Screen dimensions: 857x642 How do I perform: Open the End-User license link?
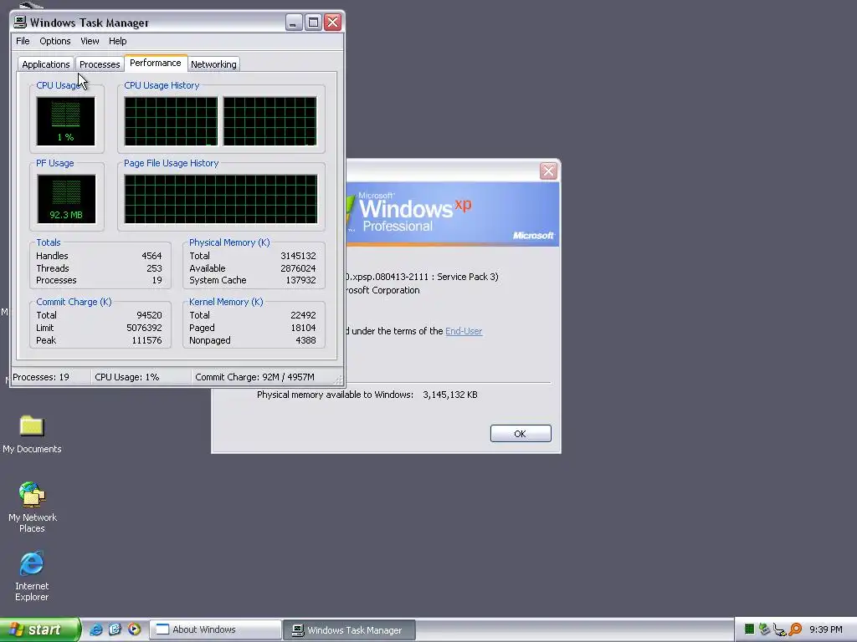(x=464, y=331)
